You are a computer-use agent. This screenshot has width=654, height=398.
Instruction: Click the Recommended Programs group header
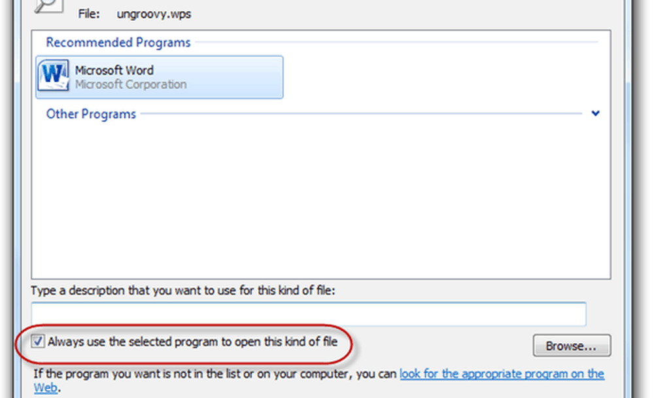coord(118,42)
